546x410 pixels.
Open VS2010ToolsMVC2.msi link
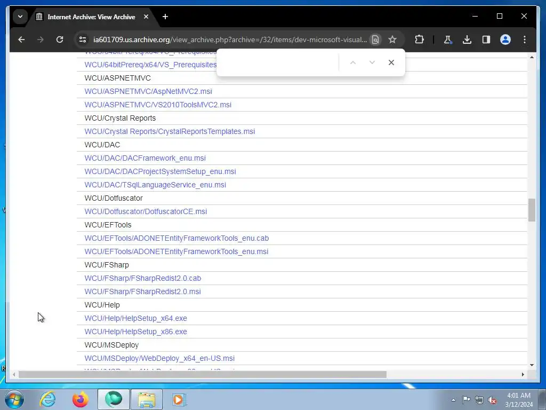click(x=158, y=105)
